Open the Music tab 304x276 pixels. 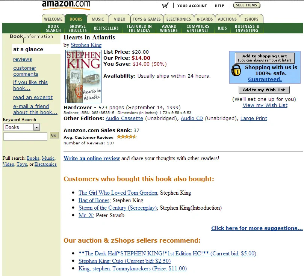click(x=98, y=19)
